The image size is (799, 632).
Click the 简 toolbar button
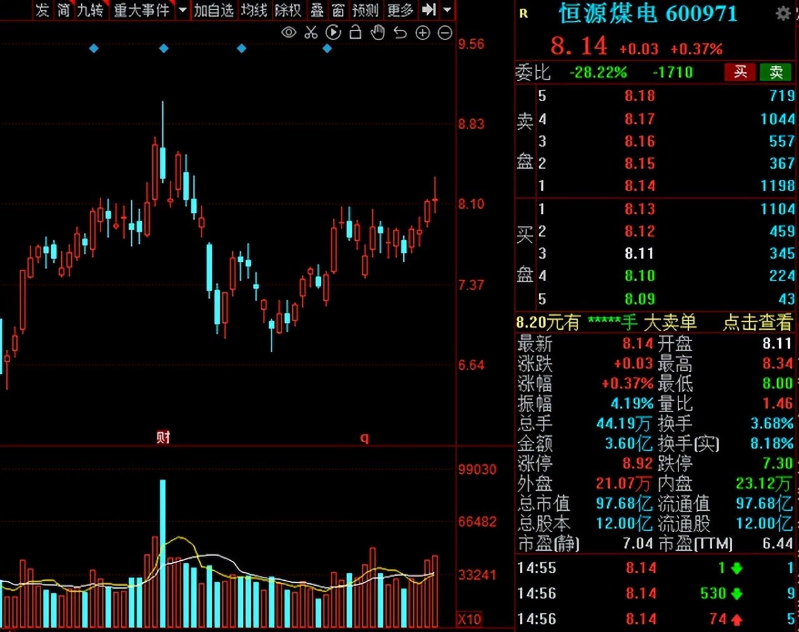64,10
